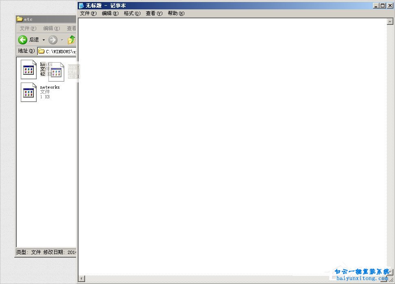The height and width of the screenshot is (284, 395).
Task: Go back using the green 后退 arrow
Action: point(23,40)
